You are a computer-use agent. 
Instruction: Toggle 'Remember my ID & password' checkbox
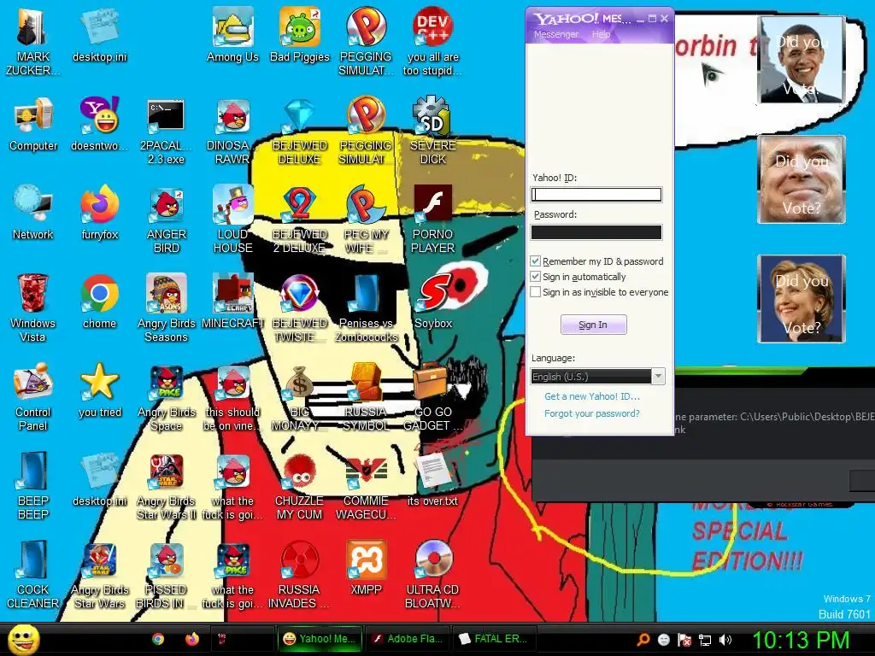[535, 261]
